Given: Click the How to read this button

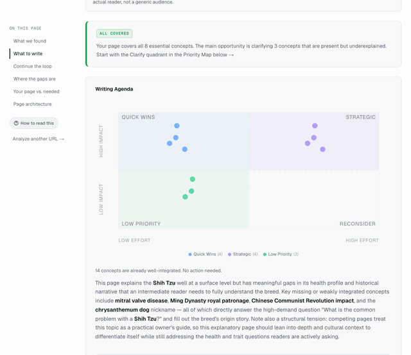Looking at the screenshot, I should coord(34,123).
